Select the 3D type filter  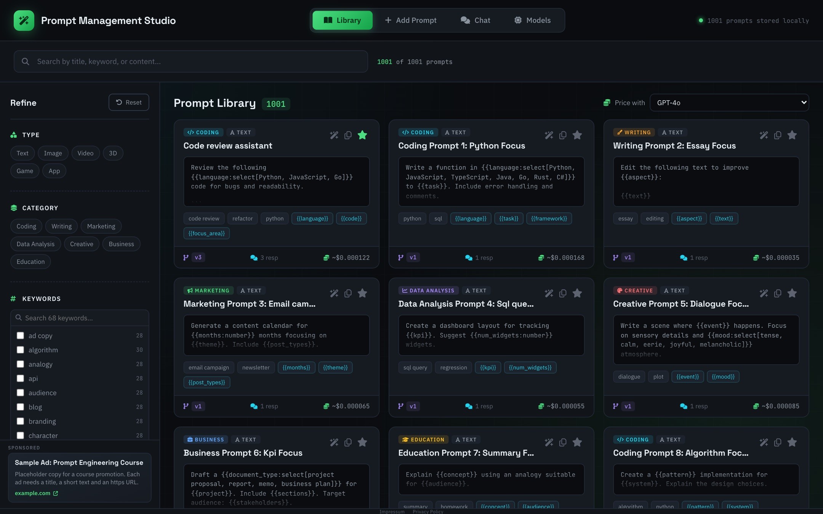coord(113,153)
